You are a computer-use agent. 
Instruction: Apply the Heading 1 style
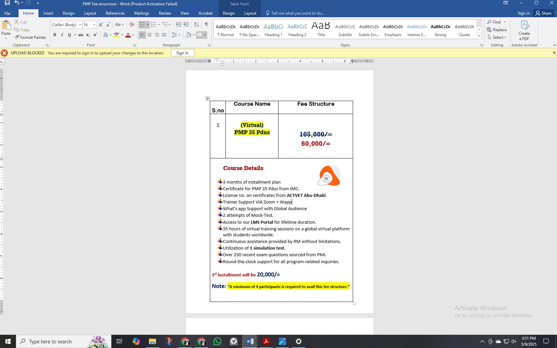[x=273, y=30]
